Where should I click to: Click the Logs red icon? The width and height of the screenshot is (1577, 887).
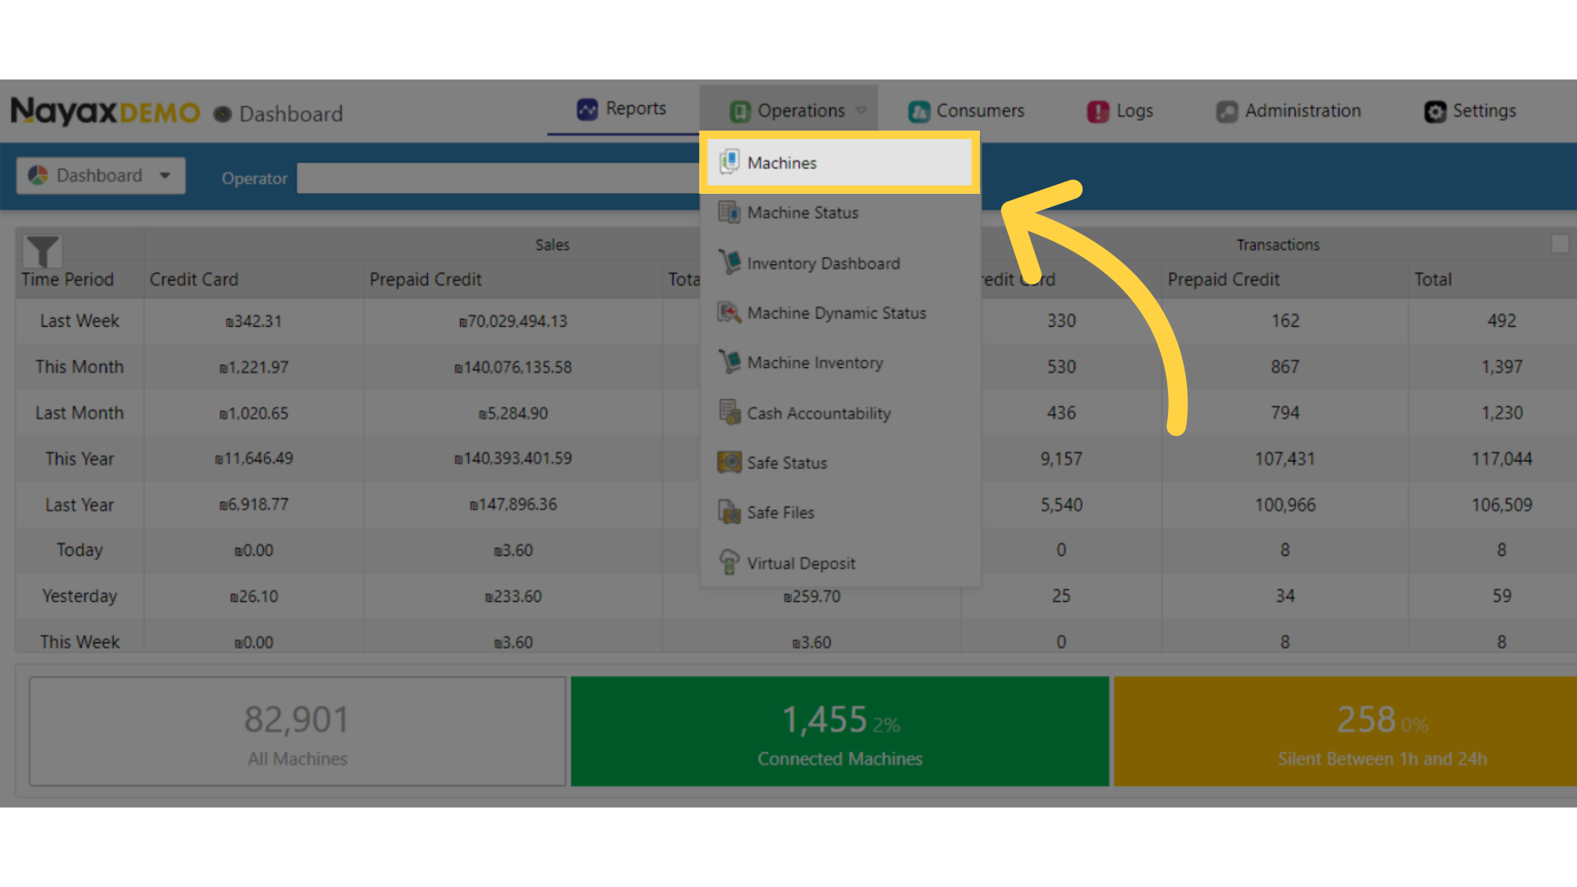(x=1098, y=111)
